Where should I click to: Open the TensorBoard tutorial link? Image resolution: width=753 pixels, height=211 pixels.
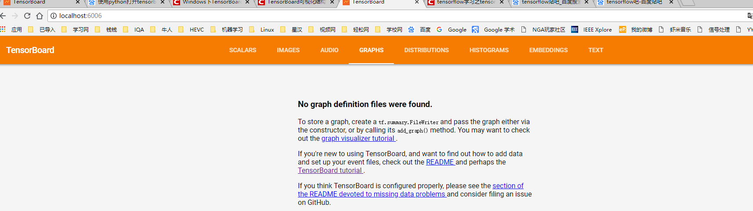pyautogui.click(x=330, y=171)
